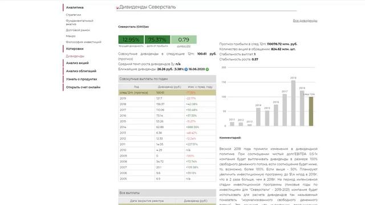Click the 2015 year cell
Screen dimensions: 365x205
tap(123, 121)
